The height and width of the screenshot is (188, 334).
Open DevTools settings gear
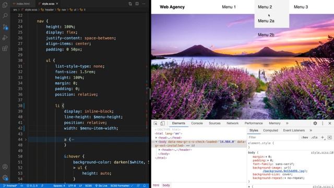315,123
